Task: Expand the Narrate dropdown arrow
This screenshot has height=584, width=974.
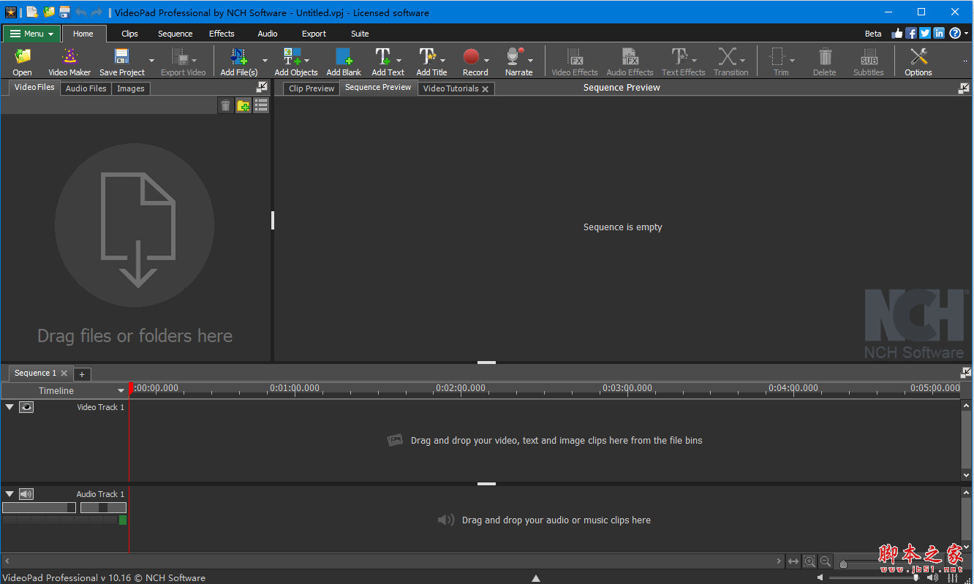Action: point(530,61)
